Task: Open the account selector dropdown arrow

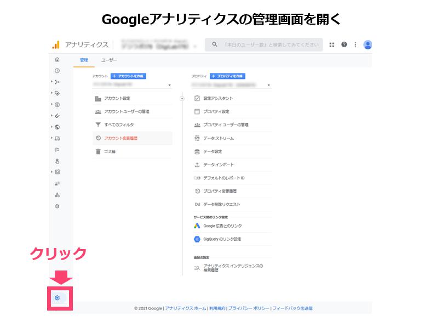Action: pyautogui.click(x=170, y=85)
